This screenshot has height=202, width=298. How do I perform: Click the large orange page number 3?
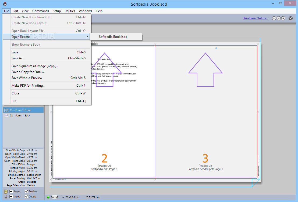[x=205, y=159]
